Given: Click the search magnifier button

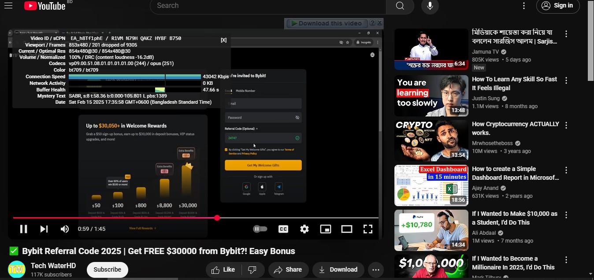Looking at the screenshot, I should click(400, 6).
